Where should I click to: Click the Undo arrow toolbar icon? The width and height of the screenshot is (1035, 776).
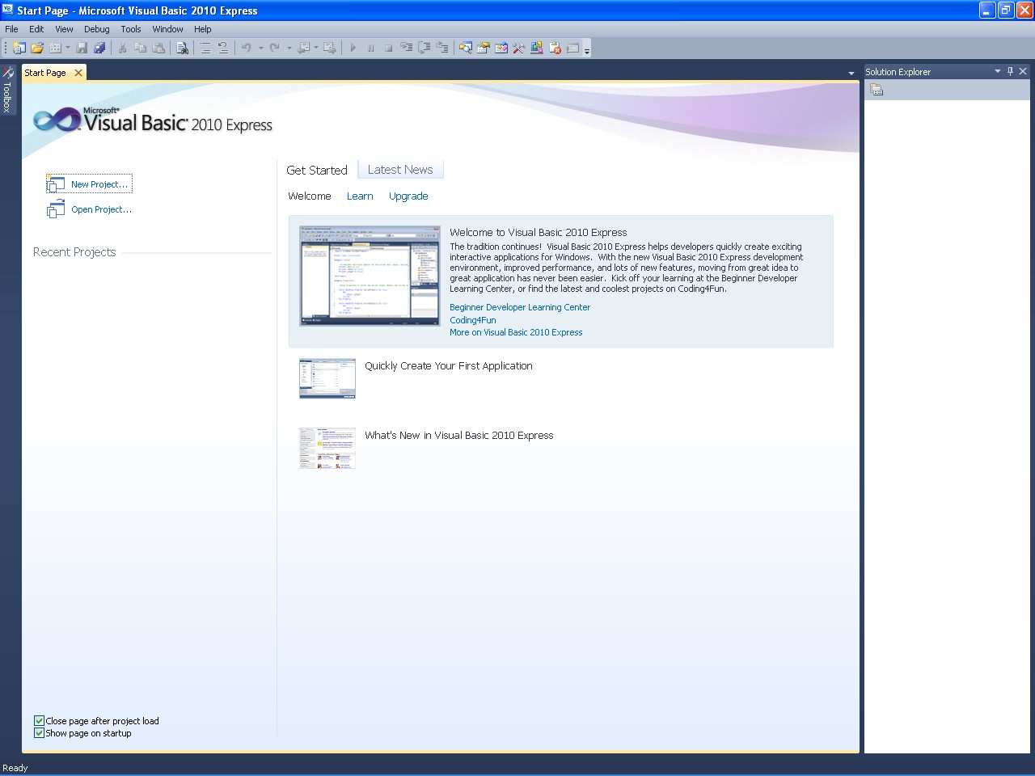click(x=247, y=48)
